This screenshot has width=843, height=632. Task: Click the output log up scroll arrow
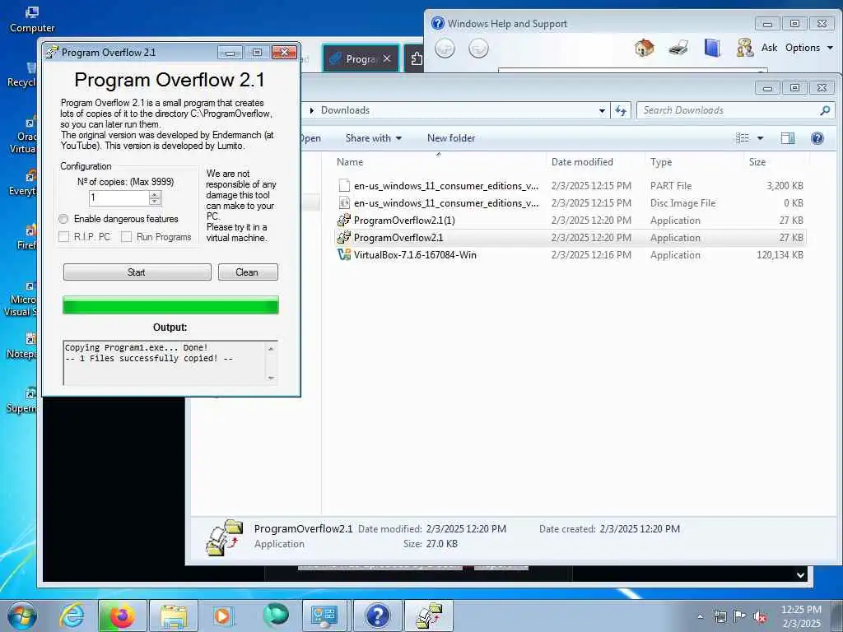[x=271, y=349]
